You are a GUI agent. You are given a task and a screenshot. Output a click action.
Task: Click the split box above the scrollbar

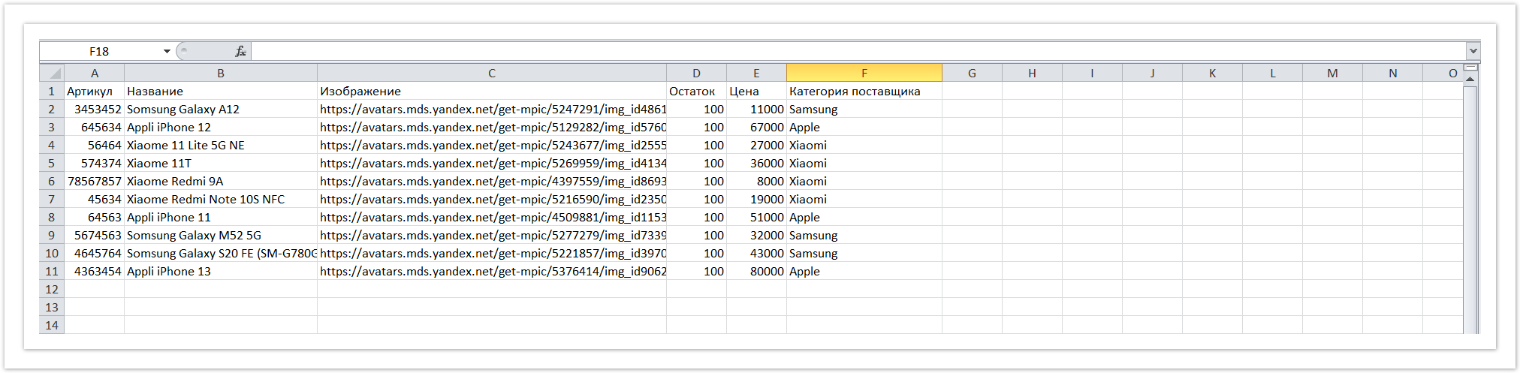coord(1470,68)
